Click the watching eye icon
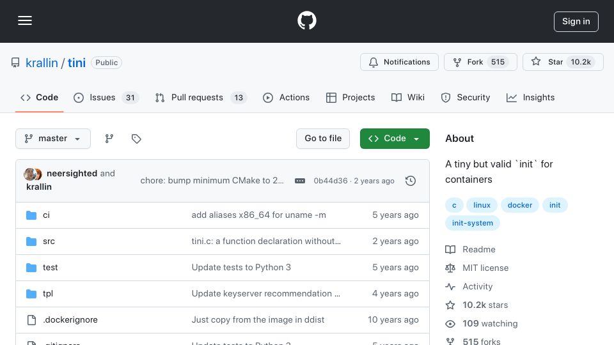This screenshot has height=345, width=614. [x=450, y=324]
